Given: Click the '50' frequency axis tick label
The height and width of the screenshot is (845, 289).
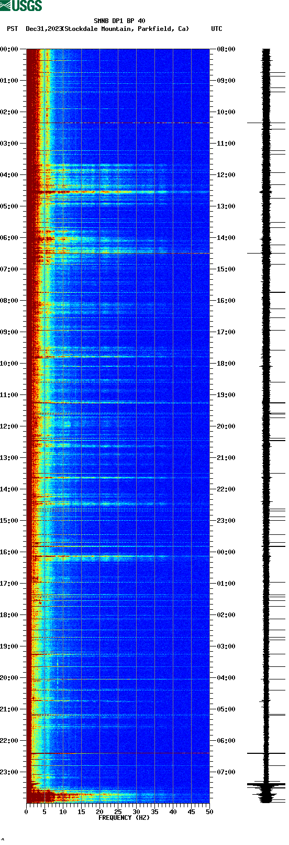Looking at the screenshot, I should pyautogui.click(x=209, y=812).
